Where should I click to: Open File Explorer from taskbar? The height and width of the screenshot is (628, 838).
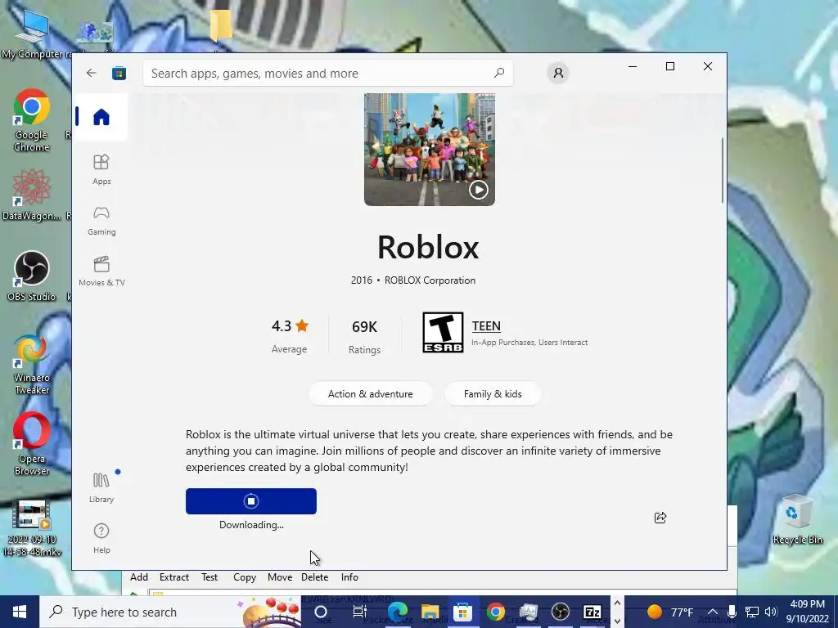pyautogui.click(x=430, y=612)
